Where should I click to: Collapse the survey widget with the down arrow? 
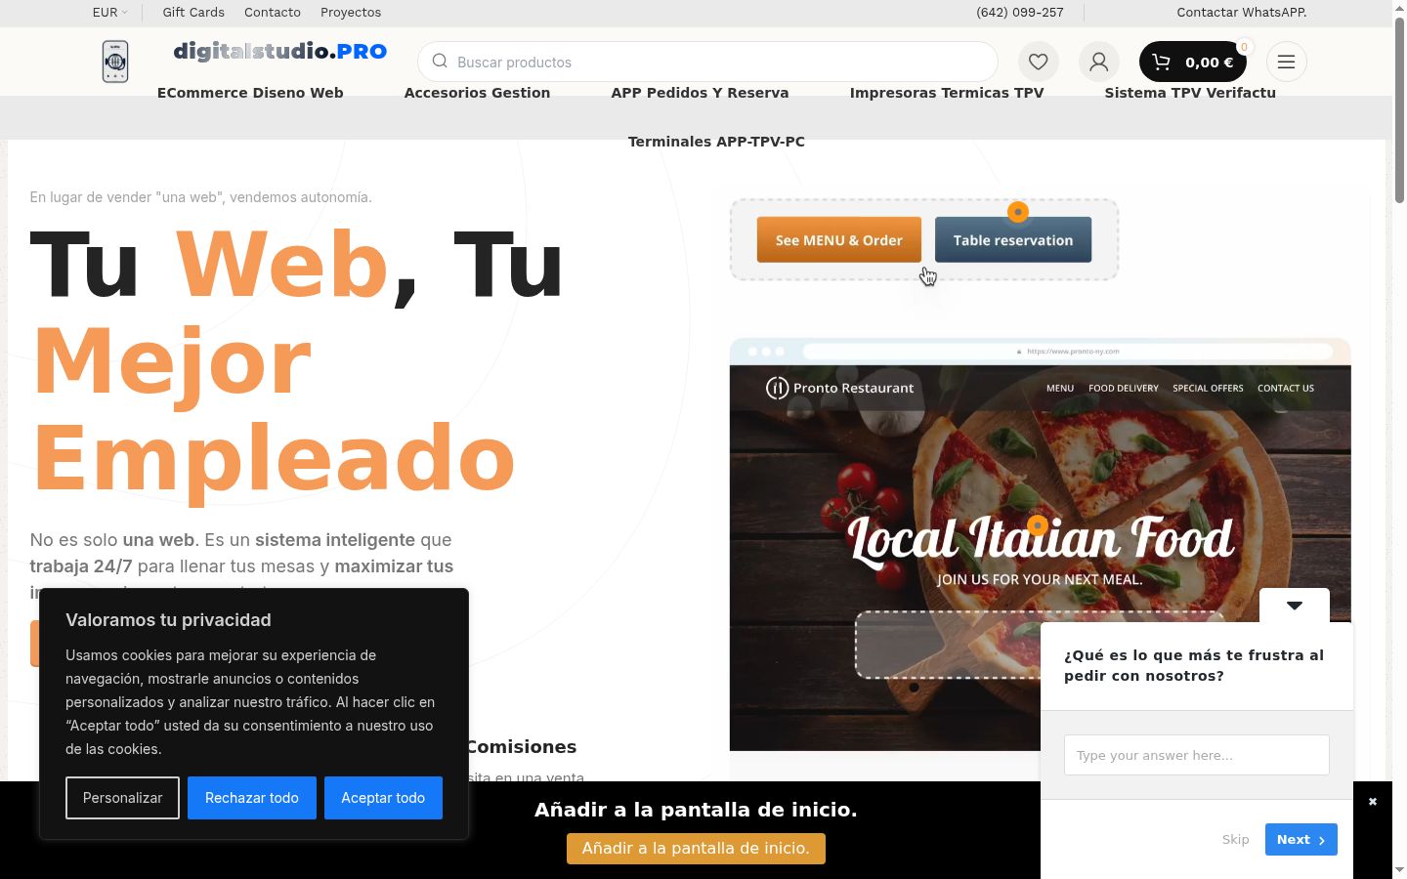[1294, 606]
